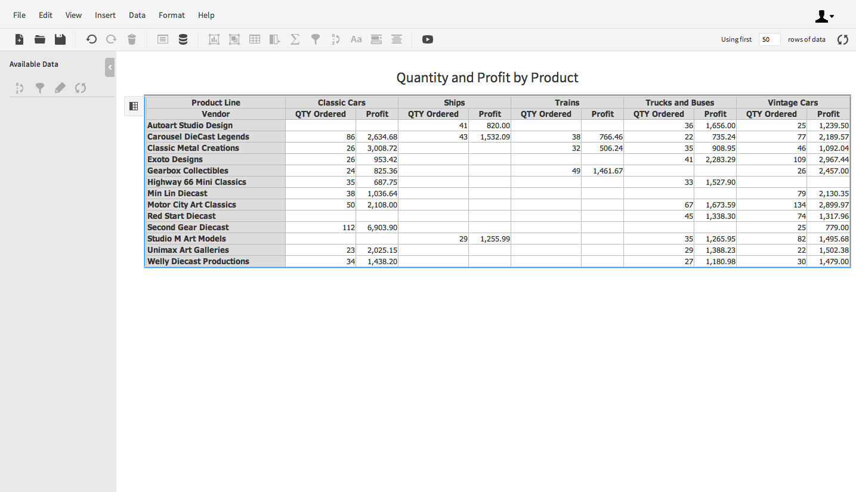Click the Exoto Designs row label
This screenshot has height=492, width=856.
point(216,159)
